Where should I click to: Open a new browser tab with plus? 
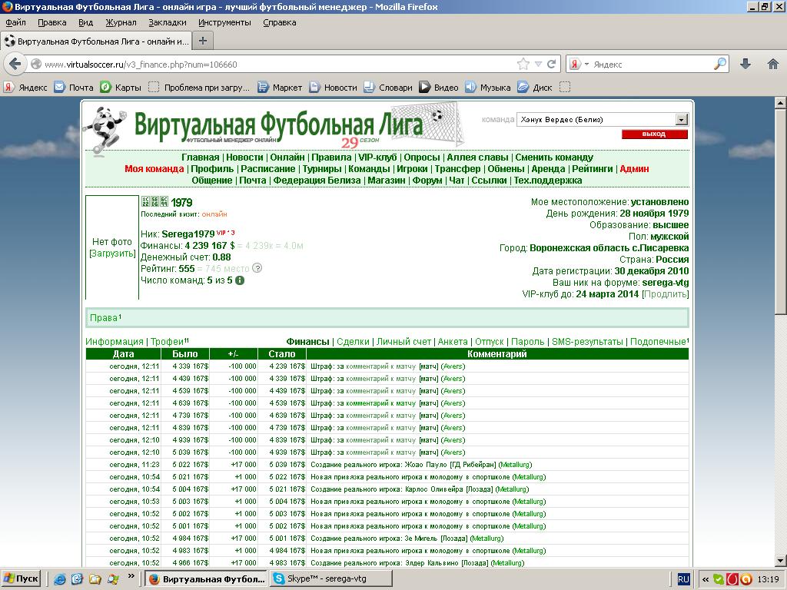203,41
